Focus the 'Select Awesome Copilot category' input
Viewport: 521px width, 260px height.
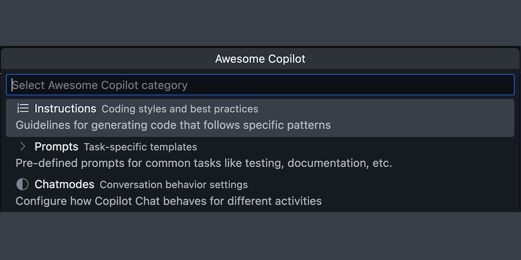tap(260, 85)
